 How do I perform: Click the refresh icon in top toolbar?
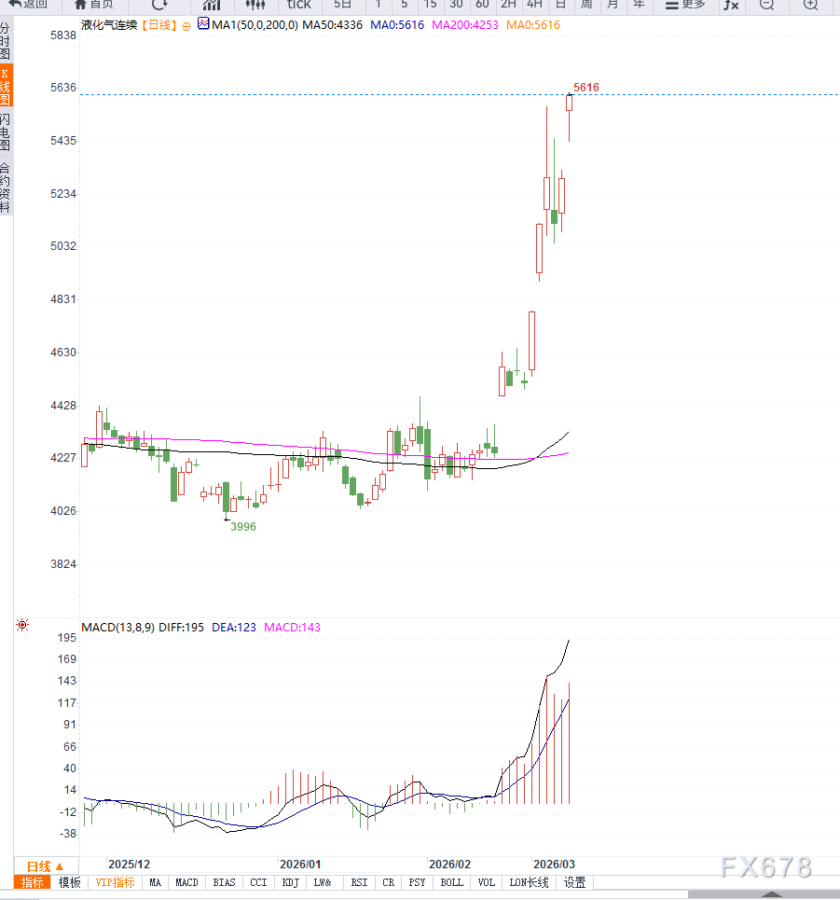160,5
